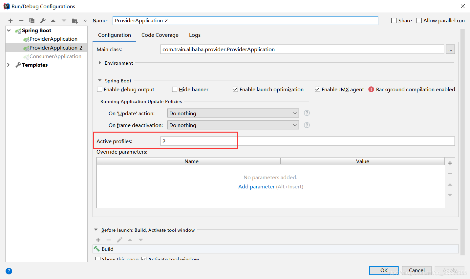Add a before-launch task

click(x=98, y=240)
